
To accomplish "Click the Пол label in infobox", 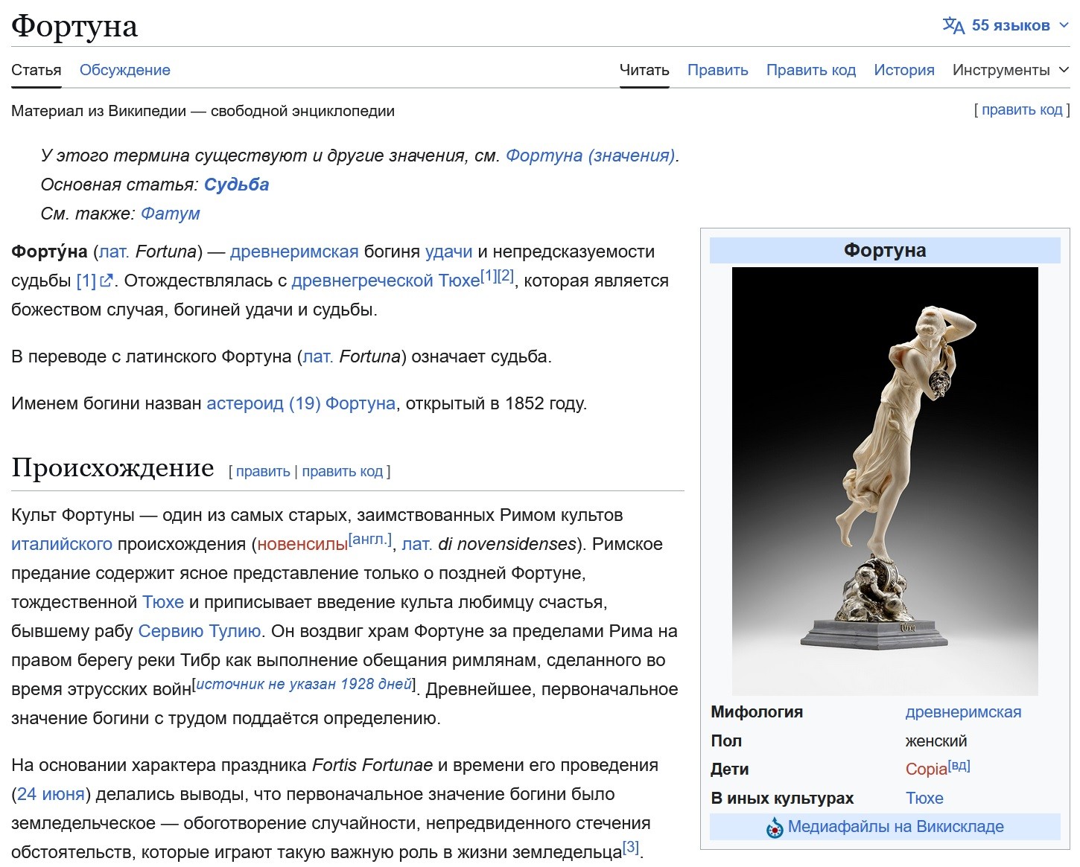I will [726, 741].
